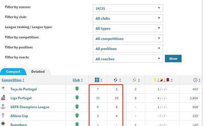This screenshot has height=126, width=203.
Task: Click Sporting crest in Taça de Portugal row
Action: (x=77, y=89)
